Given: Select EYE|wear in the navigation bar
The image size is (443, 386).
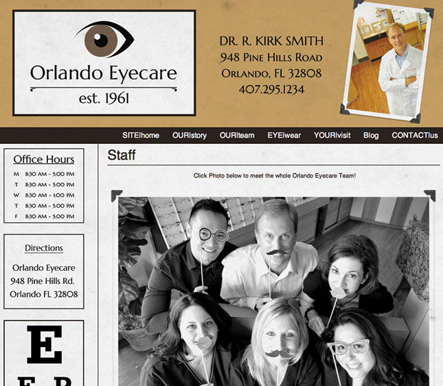Looking at the screenshot, I should point(284,135).
